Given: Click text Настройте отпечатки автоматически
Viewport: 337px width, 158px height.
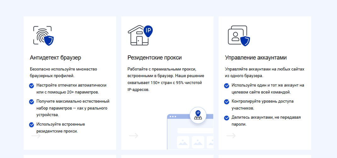Looking at the screenshot, I should pos(71,85).
